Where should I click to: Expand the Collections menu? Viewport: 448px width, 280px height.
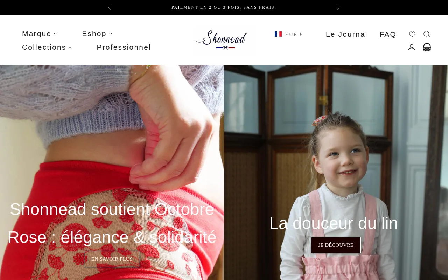(47, 47)
